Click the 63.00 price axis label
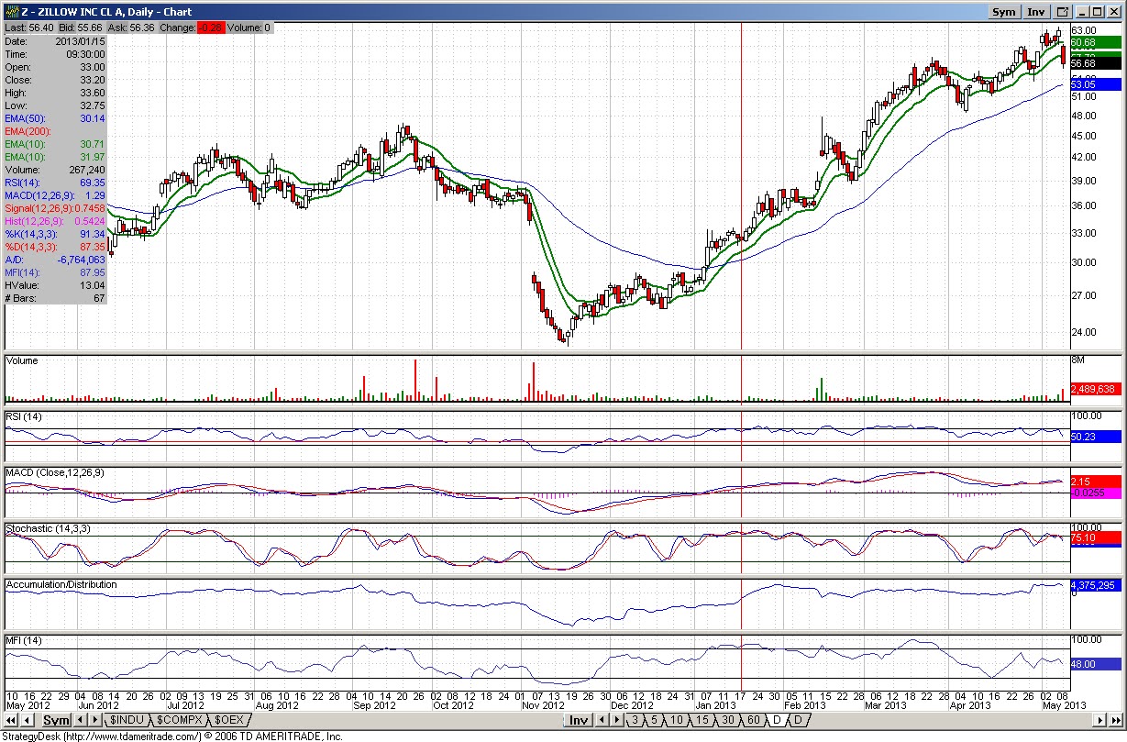The image size is (1127, 742). coord(1083,29)
